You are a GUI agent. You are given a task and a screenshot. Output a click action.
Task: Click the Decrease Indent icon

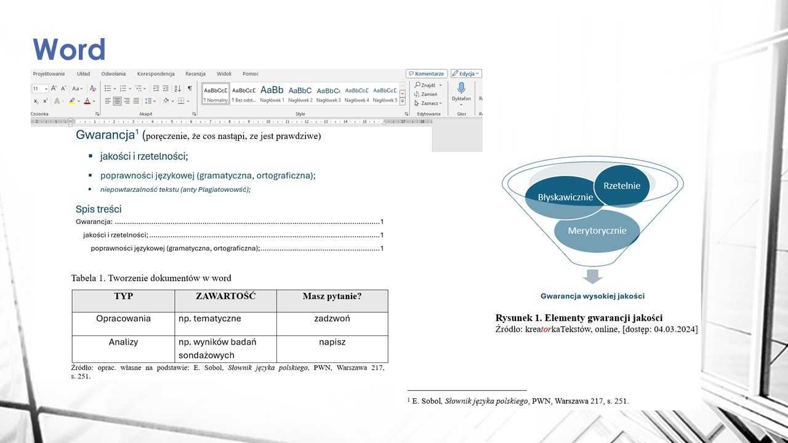(x=156, y=88)
